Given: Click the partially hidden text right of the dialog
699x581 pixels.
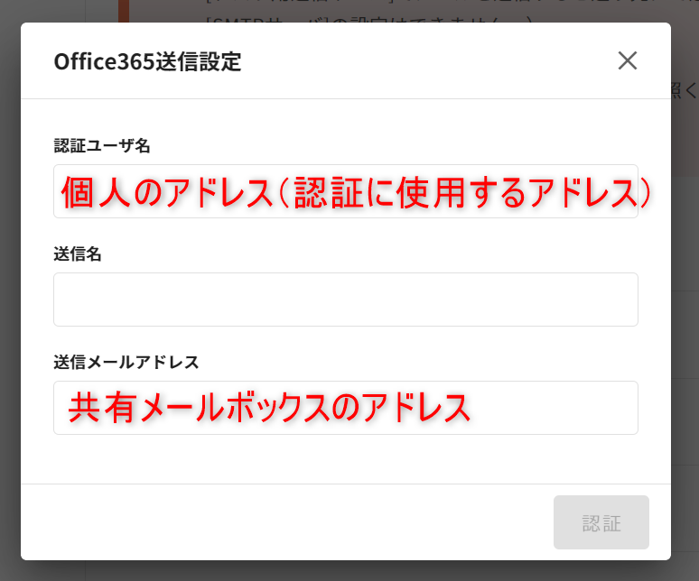Looking at the screenshot, I should tap(685, 89).
